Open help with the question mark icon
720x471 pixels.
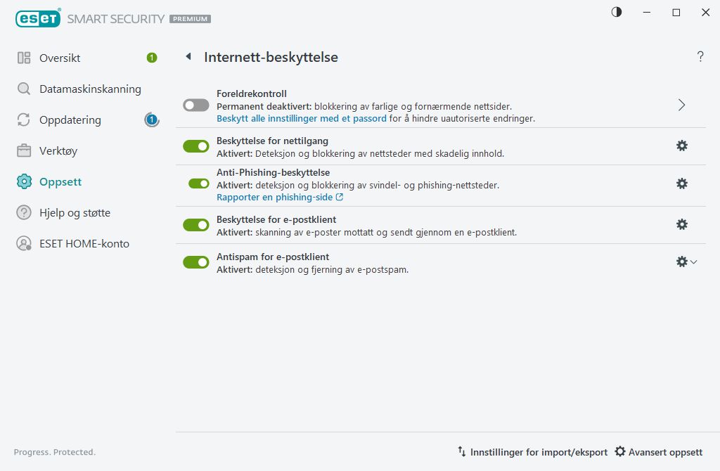pyautogui.click(x=700, y=57)
